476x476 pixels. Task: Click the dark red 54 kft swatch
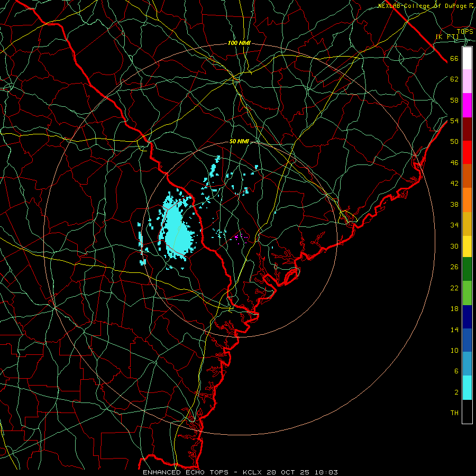[467, 129]
